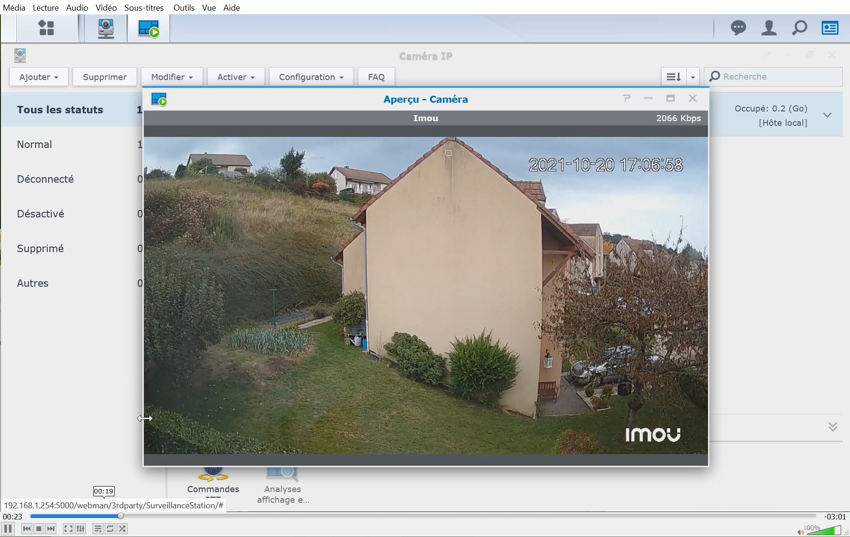Select Tous les statuts filter

[x=72, y=110]
